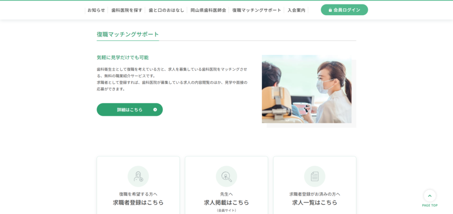This screenshot has height=214, width=453.
Task: Select 復職マッチングサポート in the top navigation
Action: point(256,10)
